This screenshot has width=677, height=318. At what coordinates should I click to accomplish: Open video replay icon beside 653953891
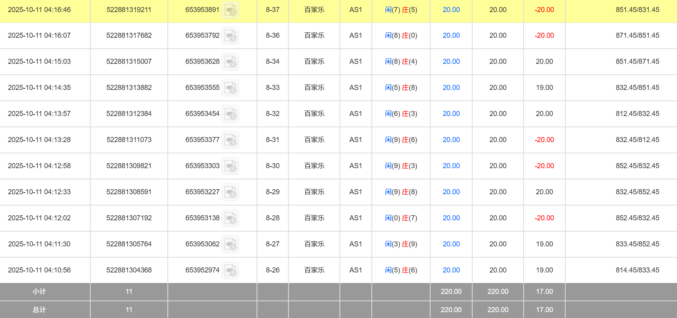[x=230, y=10]
